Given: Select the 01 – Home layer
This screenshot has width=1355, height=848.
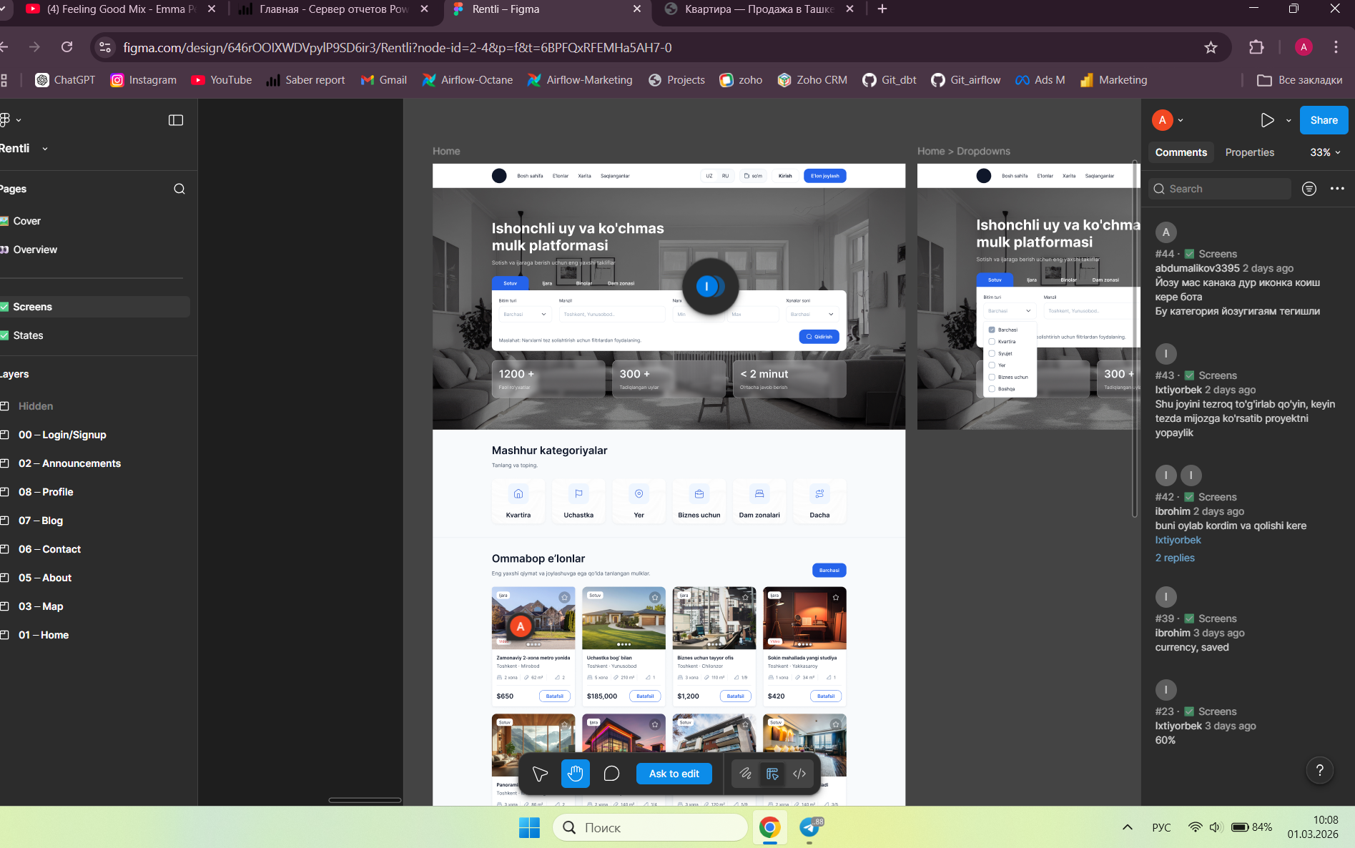Looking at the screenshot, I should (x=44, y=635).
